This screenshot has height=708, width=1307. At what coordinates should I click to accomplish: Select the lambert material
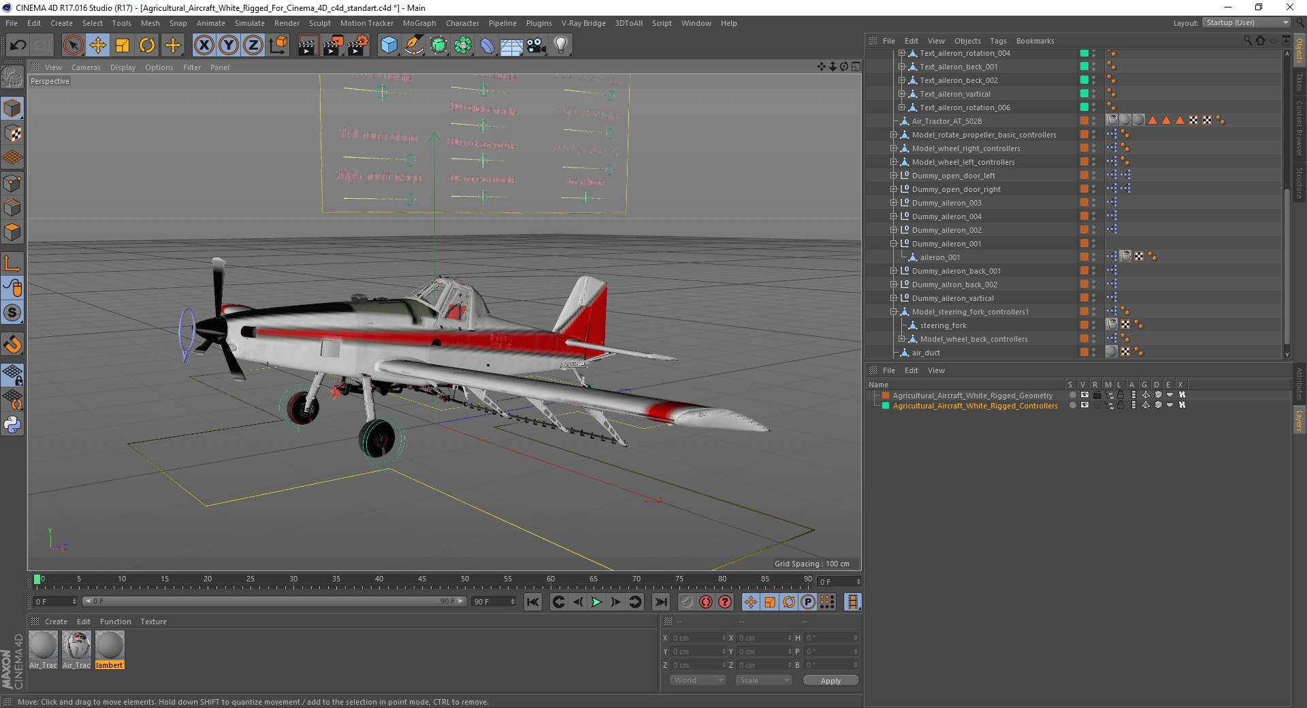[110, 649]
